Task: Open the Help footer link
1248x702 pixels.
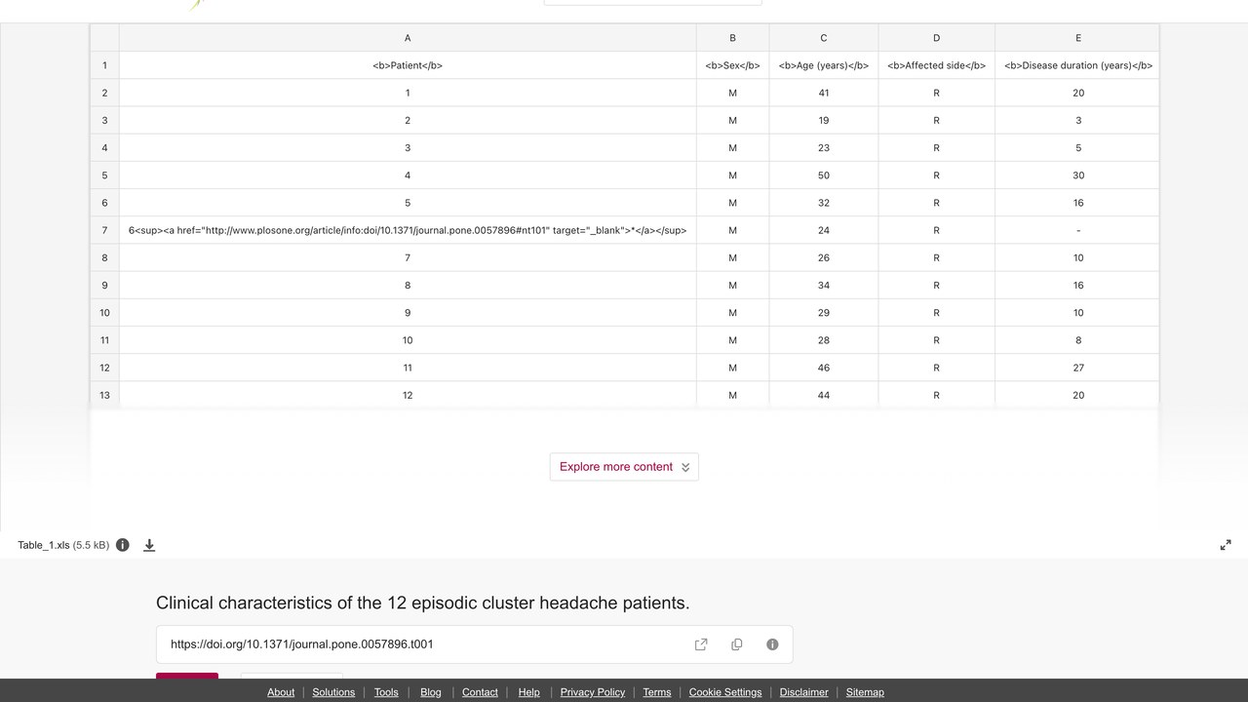Action: point(529,692)
